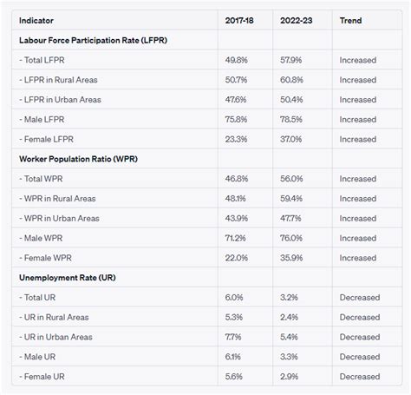Select the 50.4% urban LFPR cell

(291, 100)
